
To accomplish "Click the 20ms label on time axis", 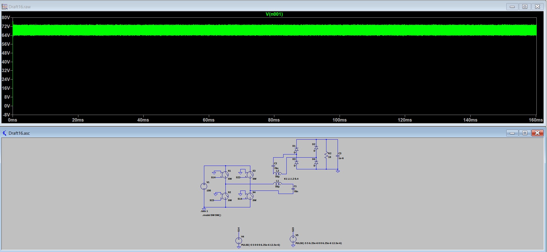I will coord(78,120).
